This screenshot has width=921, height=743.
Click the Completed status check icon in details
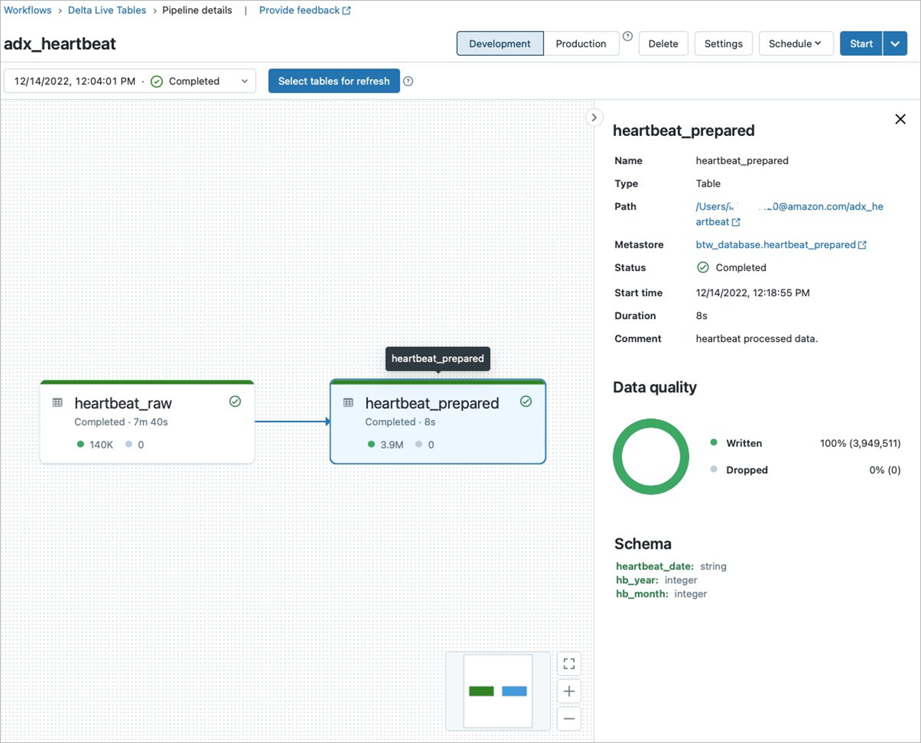(703, 267)
